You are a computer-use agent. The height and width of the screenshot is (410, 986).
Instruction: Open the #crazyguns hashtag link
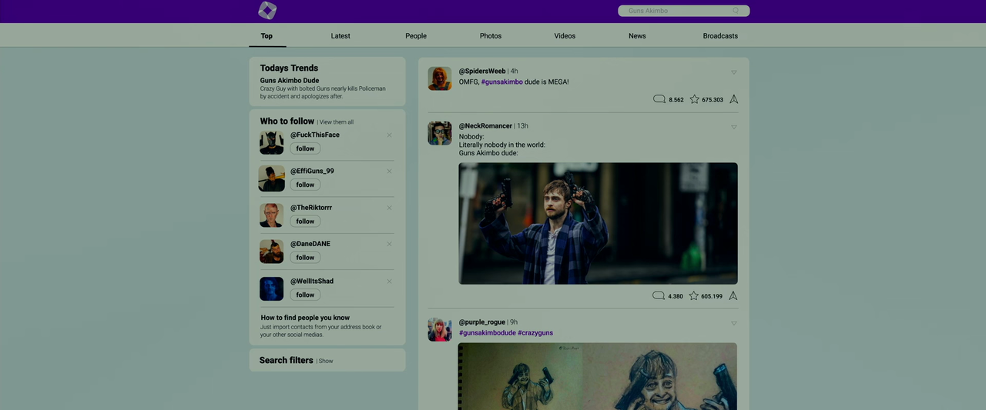[x=535, y=333]
